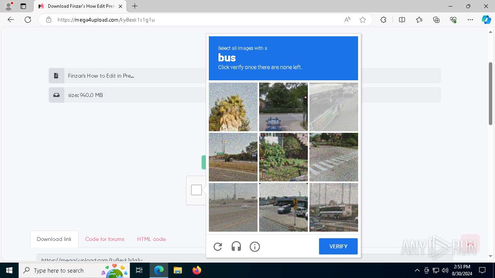This screenshot has height=278, width=495.
Task: Select the Download Finzar's How Edit tab
Action: click(x=80, y=6)
